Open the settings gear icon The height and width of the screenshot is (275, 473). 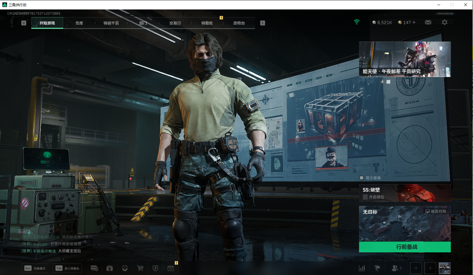tap(445, 22)
